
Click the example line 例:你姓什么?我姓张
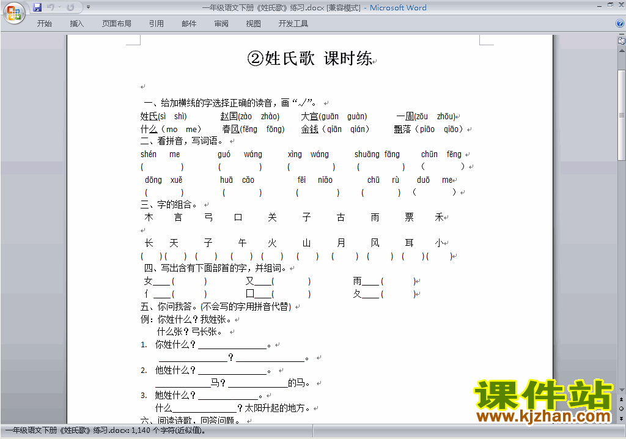coord(186,320)
